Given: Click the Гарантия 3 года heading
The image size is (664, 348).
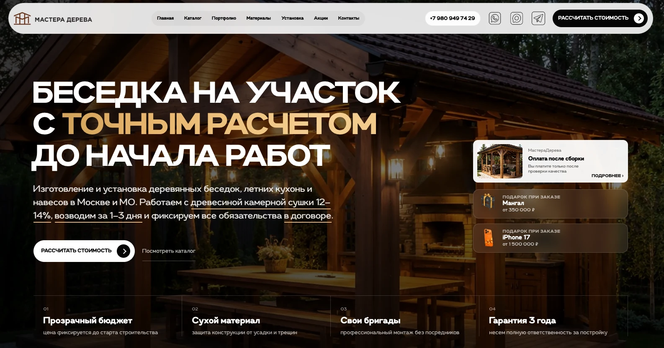Looking at the screenshot, I should [x=522, y=321].
